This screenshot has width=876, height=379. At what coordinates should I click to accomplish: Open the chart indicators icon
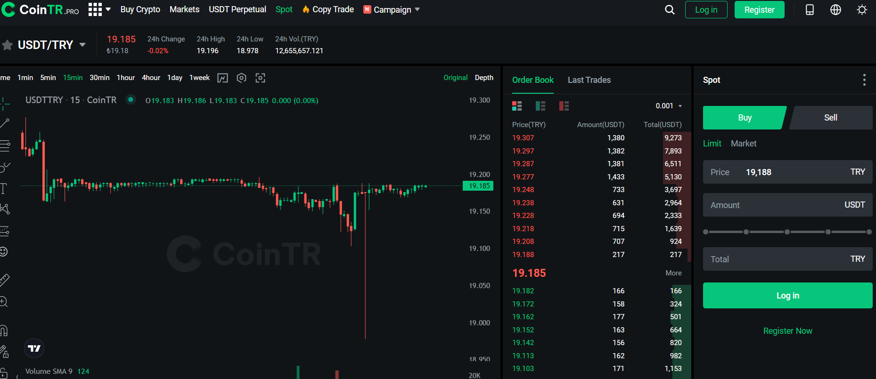[222, 78]
